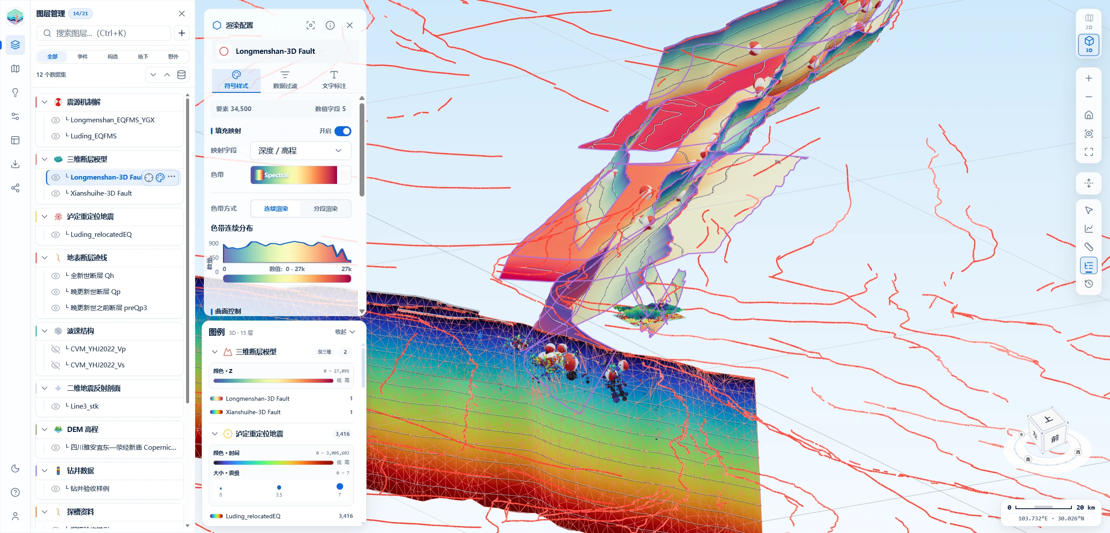Focus target icon in render config header

(311, 25)
